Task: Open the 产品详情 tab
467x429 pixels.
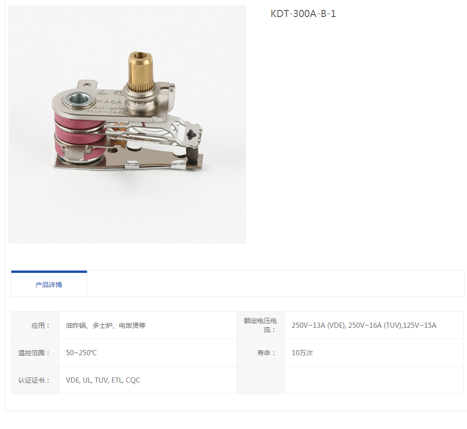Action: click(x=49, y=284)
